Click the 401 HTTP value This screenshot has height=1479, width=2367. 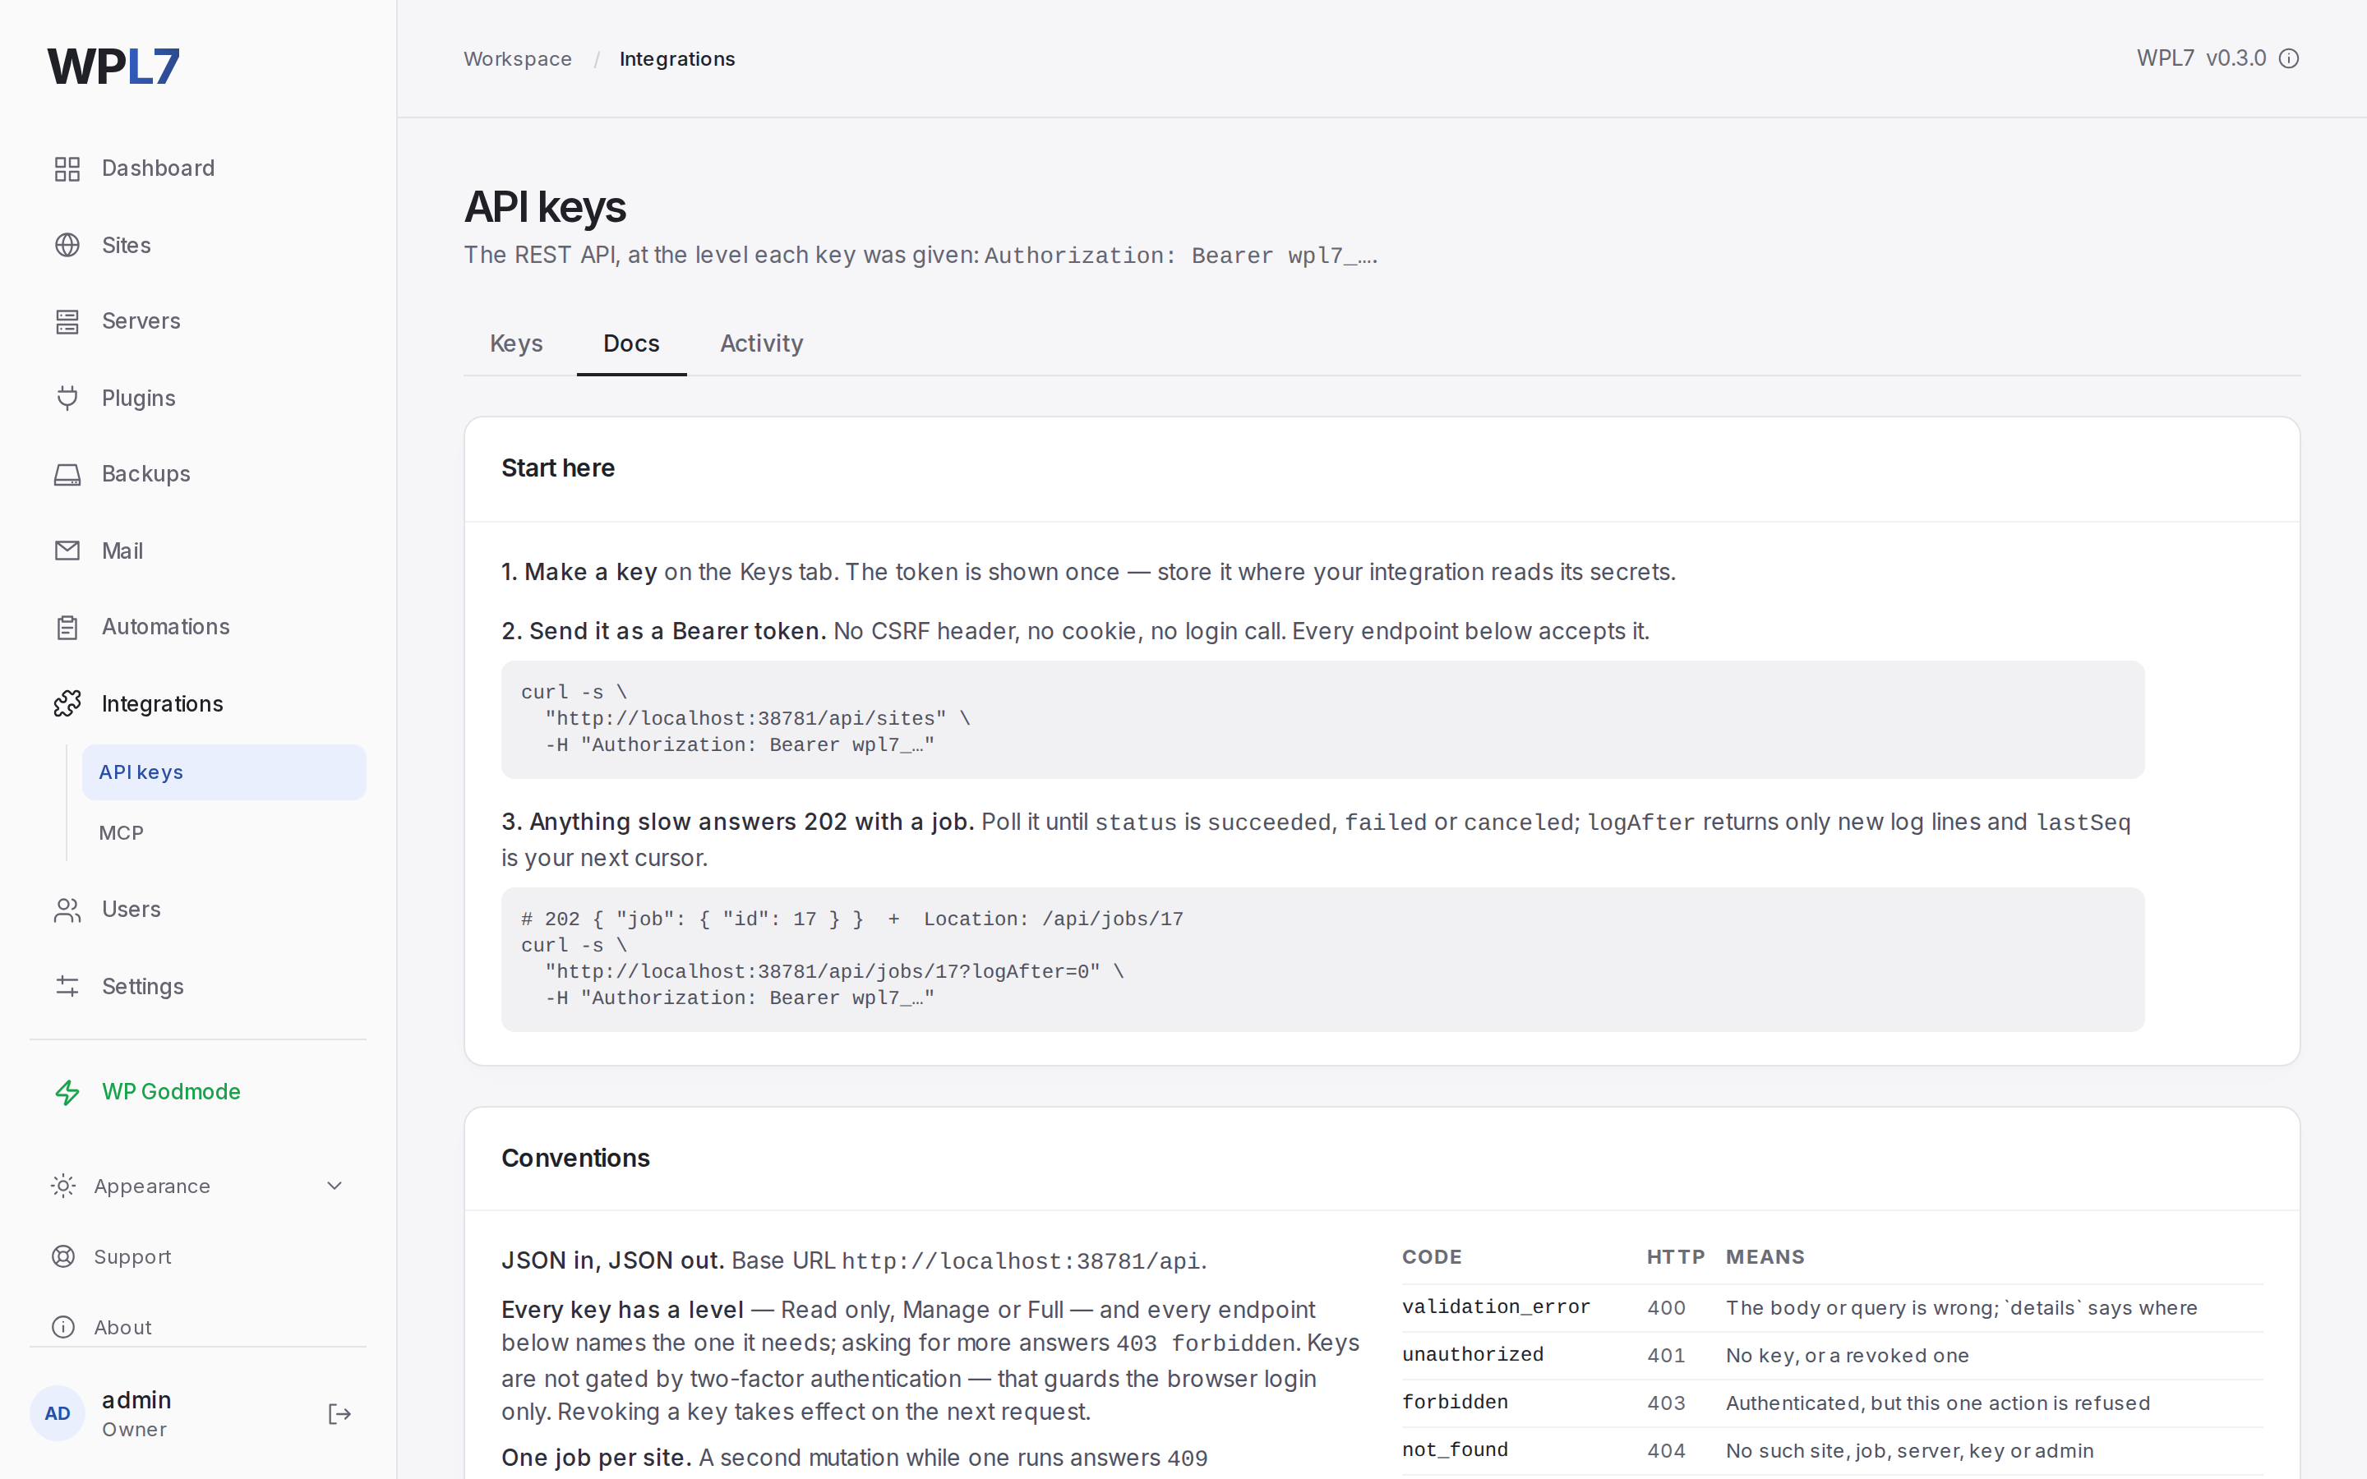click(x=1666, y=1356)
